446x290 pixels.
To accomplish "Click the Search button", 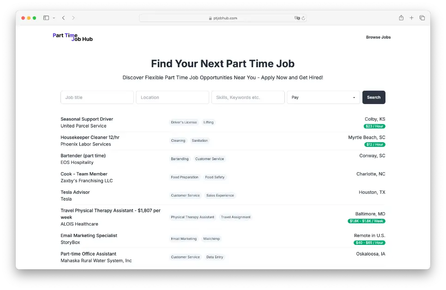I will (374, 97).
